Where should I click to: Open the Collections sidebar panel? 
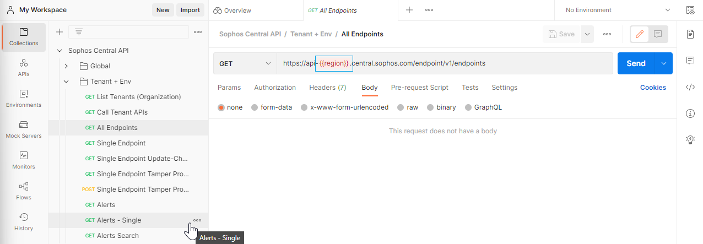[x=24, y=37]
